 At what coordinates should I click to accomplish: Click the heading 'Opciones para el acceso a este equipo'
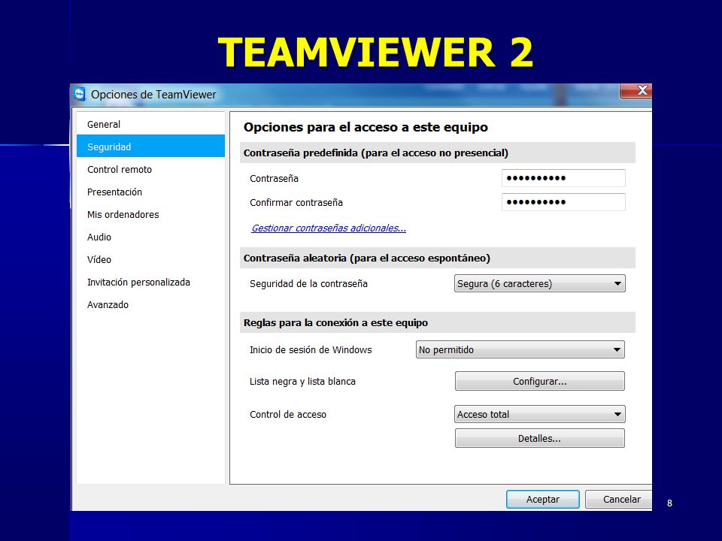[x=366, y=127]
